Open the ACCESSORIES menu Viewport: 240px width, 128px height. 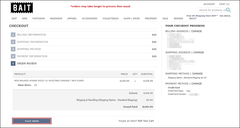pyautogui.click(x=90, y=19)
